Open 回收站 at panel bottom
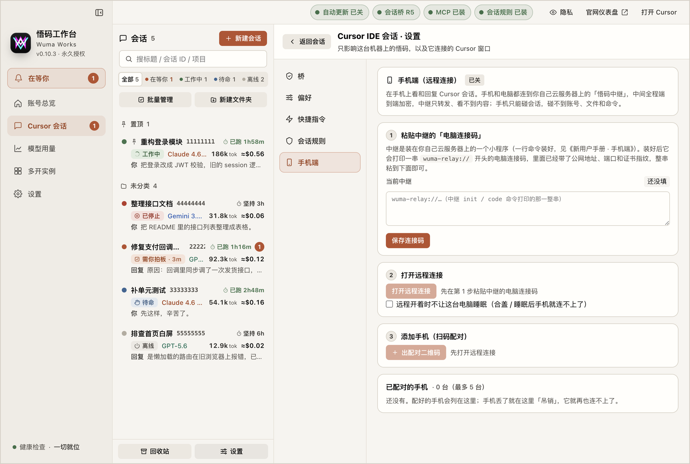 pyautogui.click(x=155, y=451)
